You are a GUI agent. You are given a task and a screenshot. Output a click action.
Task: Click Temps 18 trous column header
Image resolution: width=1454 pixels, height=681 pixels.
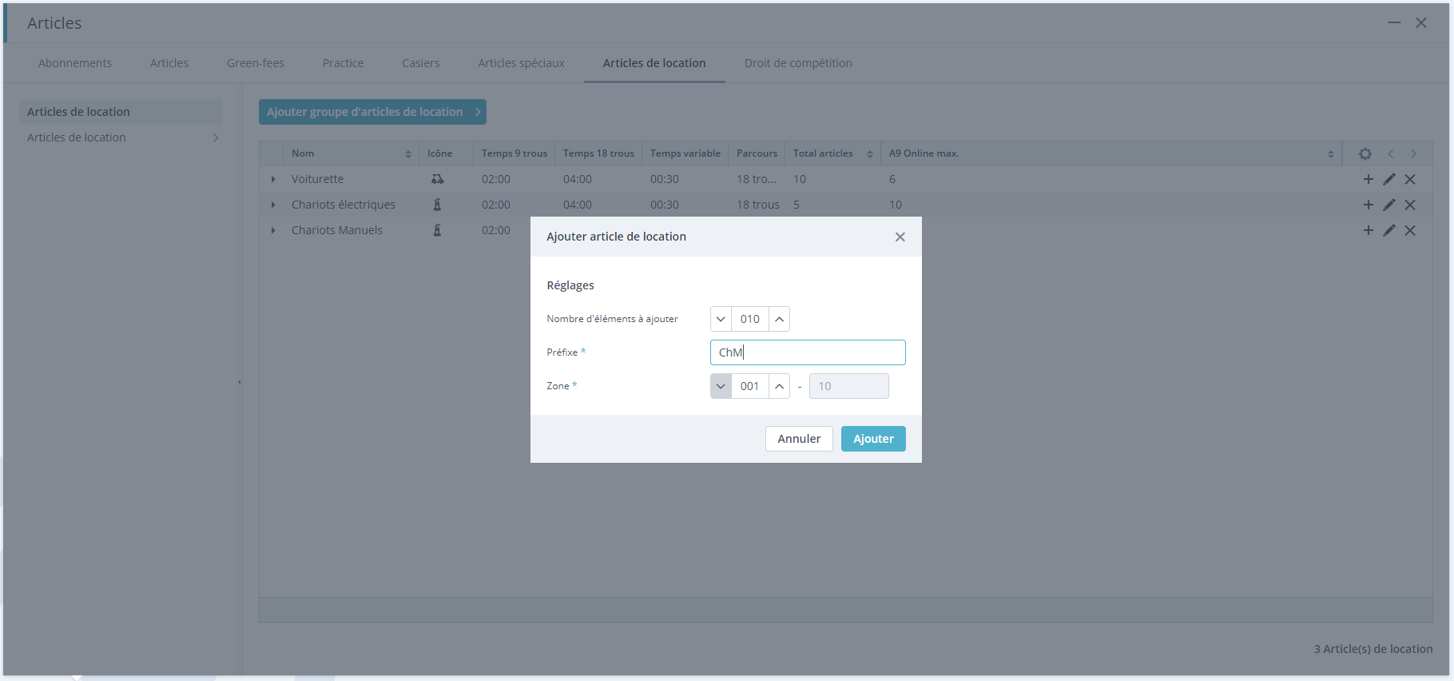pos(598,153)
